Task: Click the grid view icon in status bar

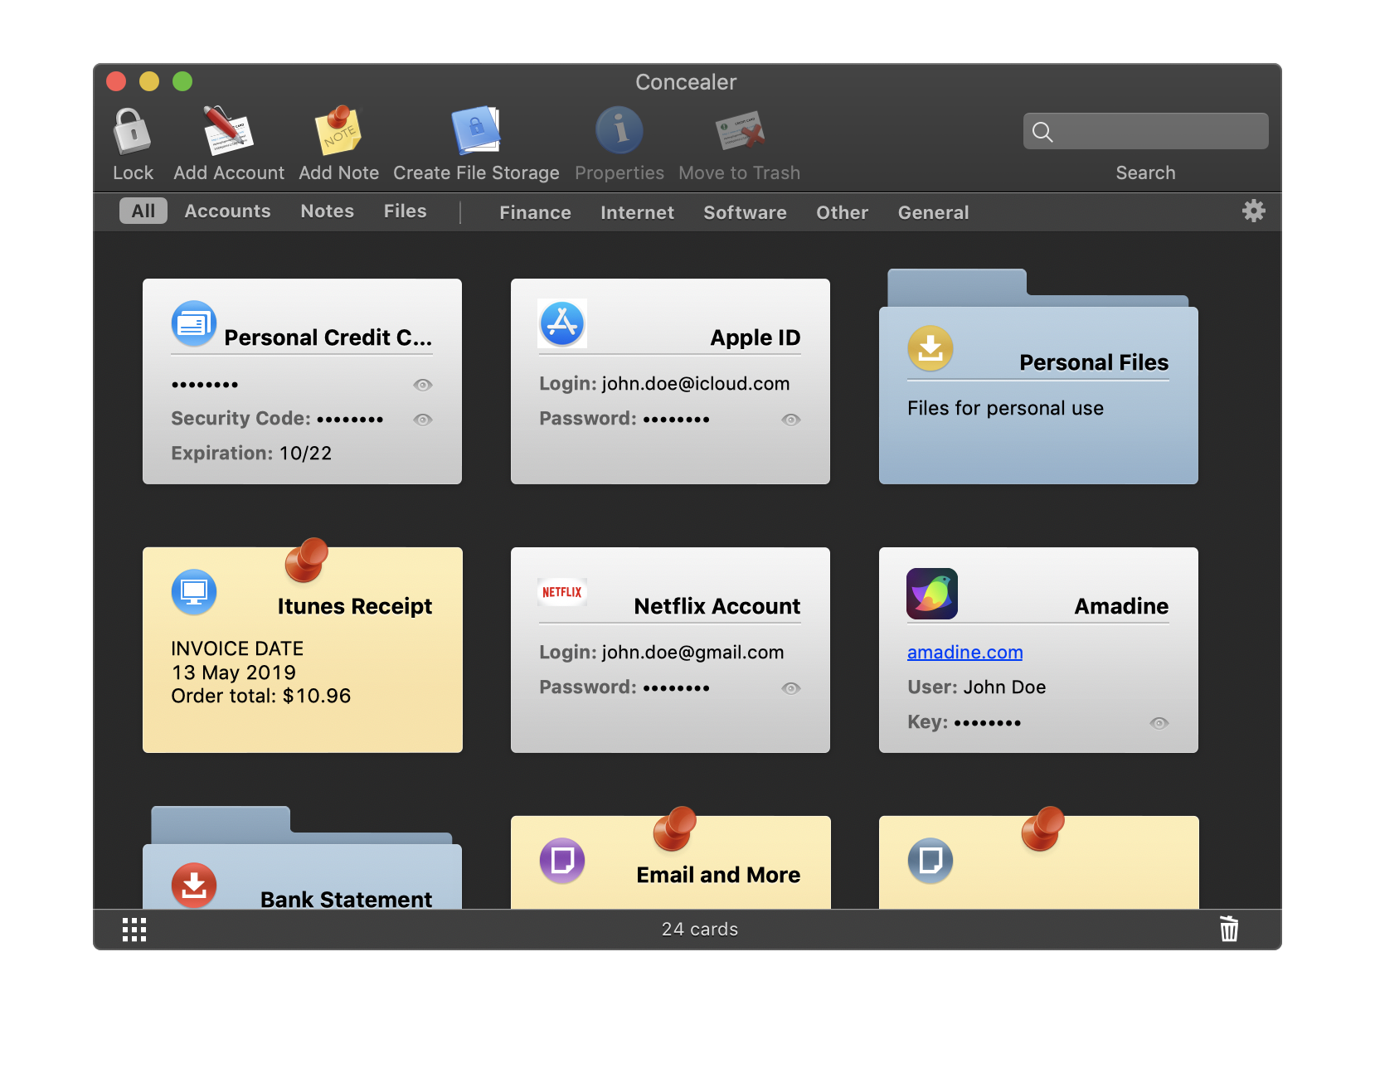Action: coord(134,930)
